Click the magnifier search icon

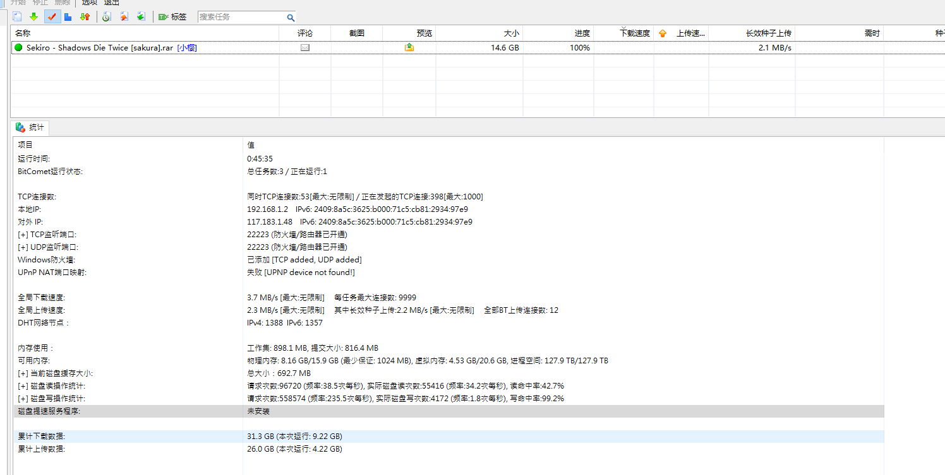click(291, 18)
